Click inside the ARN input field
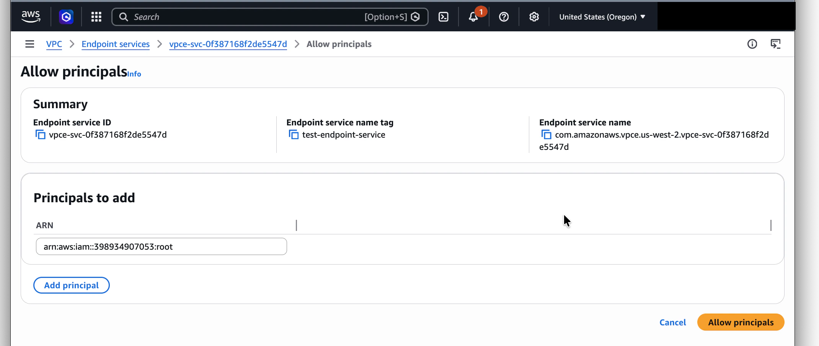Screen dimensions: 819x346 coord(161,247)
